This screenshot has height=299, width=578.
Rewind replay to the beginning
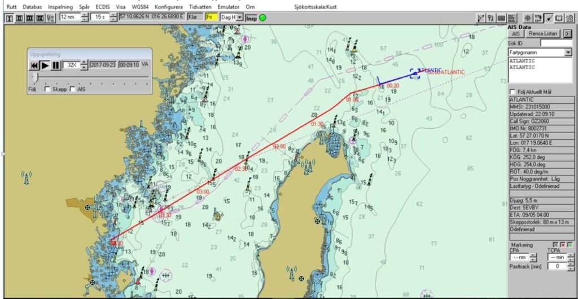[34, 65]
